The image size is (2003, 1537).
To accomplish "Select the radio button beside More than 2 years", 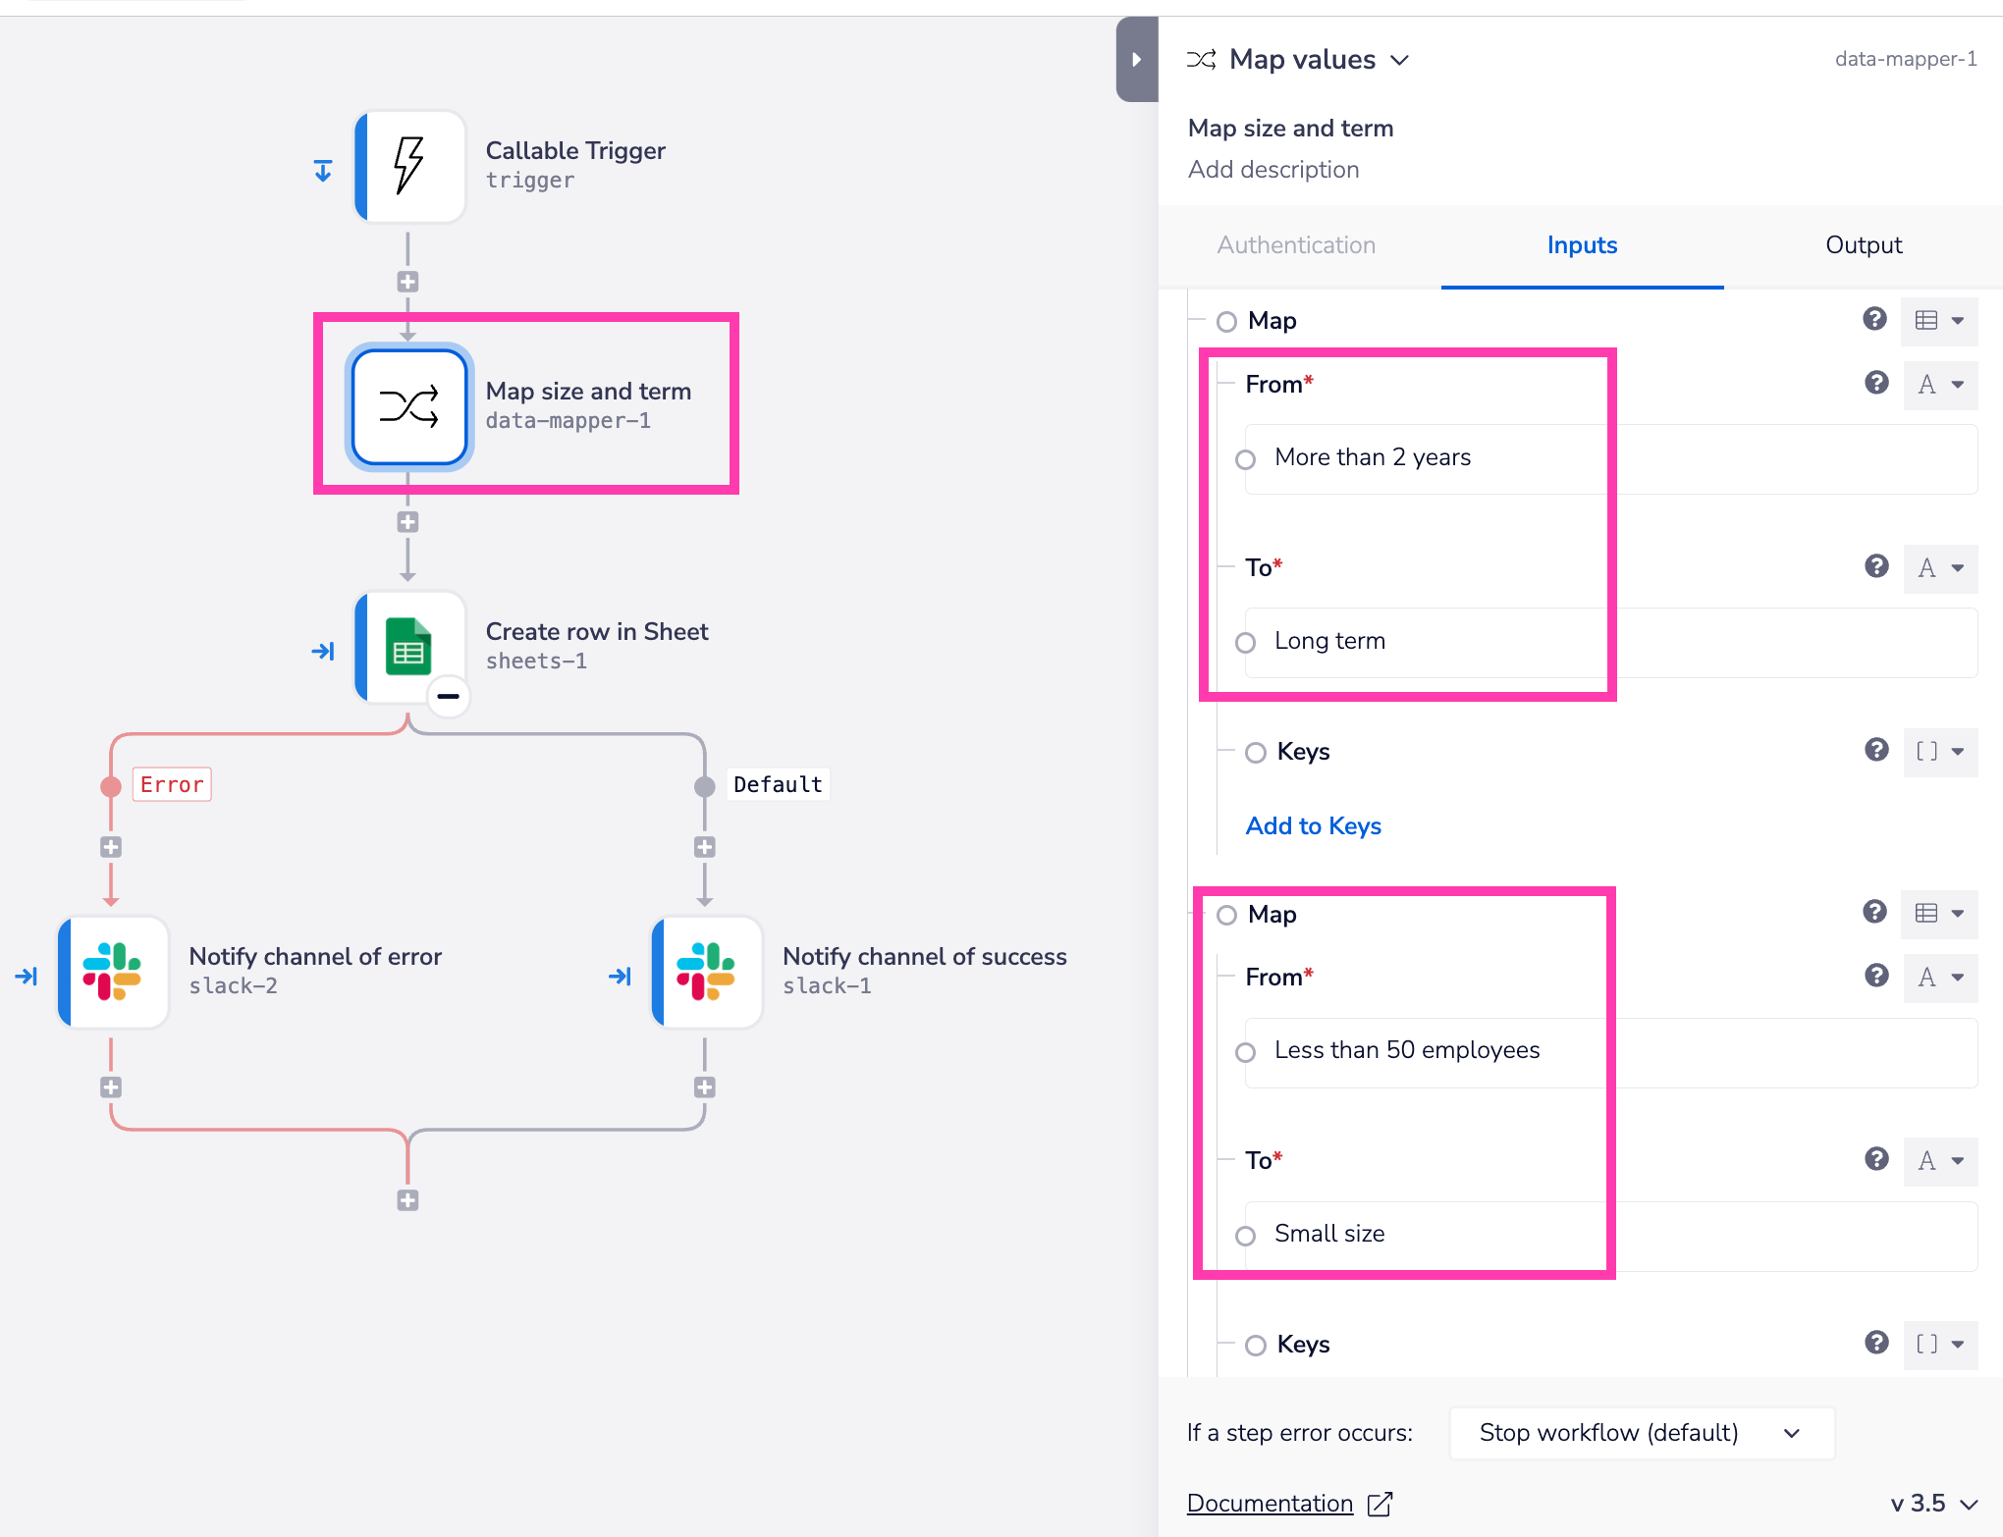I will click(x=1245, y=458).
